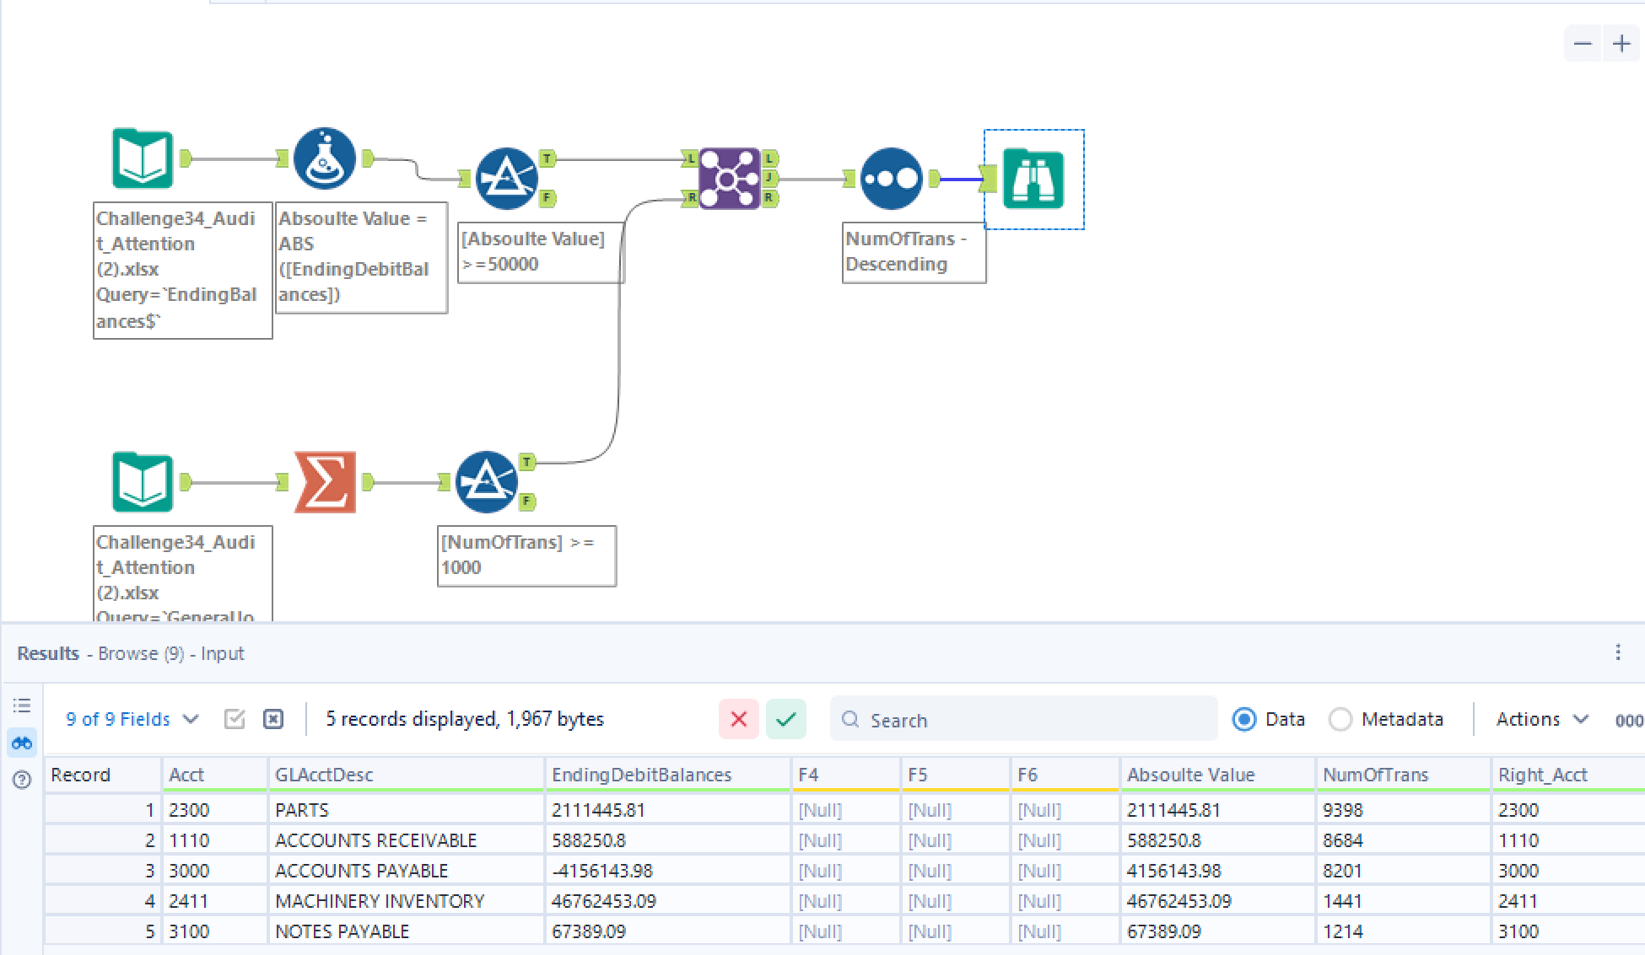Select the Data radio button
Viewport: 1645px width, 955px height.
[1244, 719]
